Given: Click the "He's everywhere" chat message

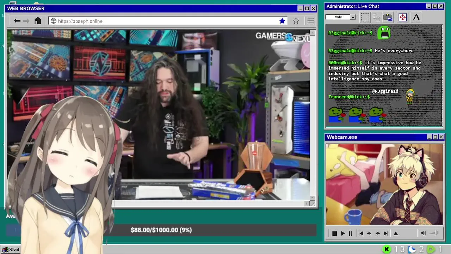Looking at the screenshot, I should [x=394, y=51].
